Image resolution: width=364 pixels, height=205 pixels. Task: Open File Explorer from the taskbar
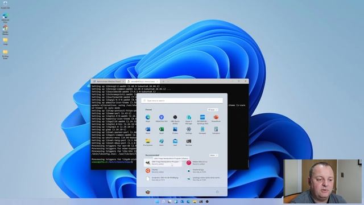coord(195,202)
